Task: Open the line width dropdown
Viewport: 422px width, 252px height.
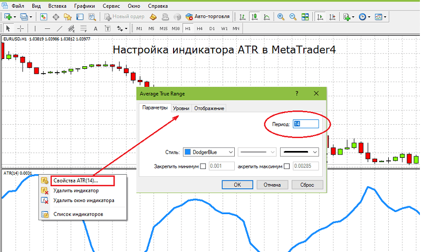Action: coord(299,152)
